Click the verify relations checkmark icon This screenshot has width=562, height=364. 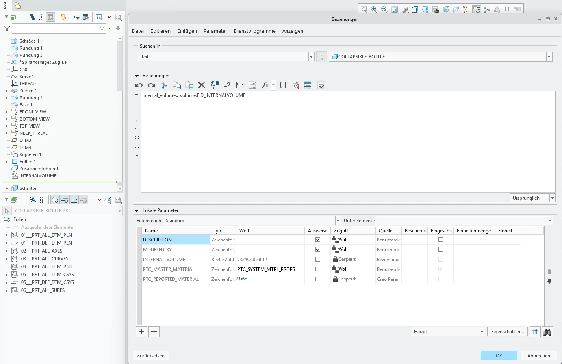tap(321, 85)
